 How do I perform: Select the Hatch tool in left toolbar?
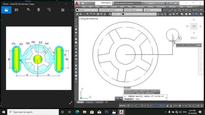76,65
